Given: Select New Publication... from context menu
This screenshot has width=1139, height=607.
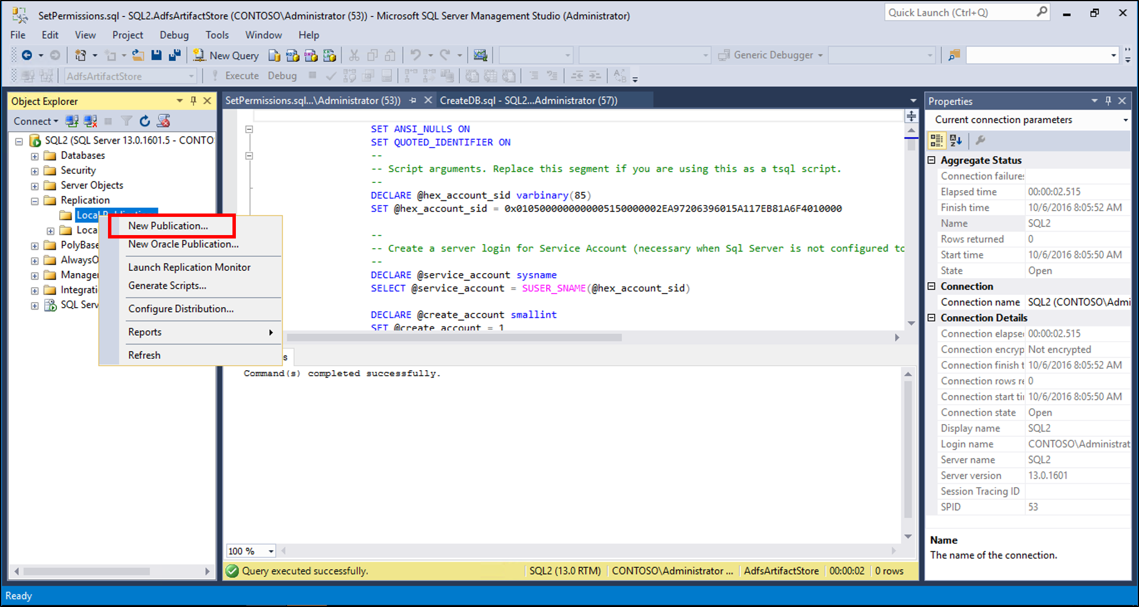Looking at the screenshot, I should (x=168, y=225).
